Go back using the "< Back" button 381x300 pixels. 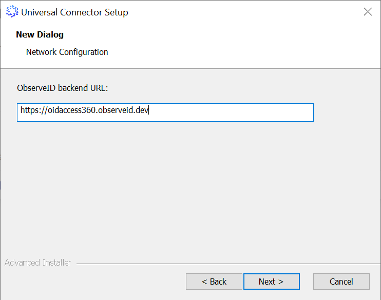(x=214, y=282)
